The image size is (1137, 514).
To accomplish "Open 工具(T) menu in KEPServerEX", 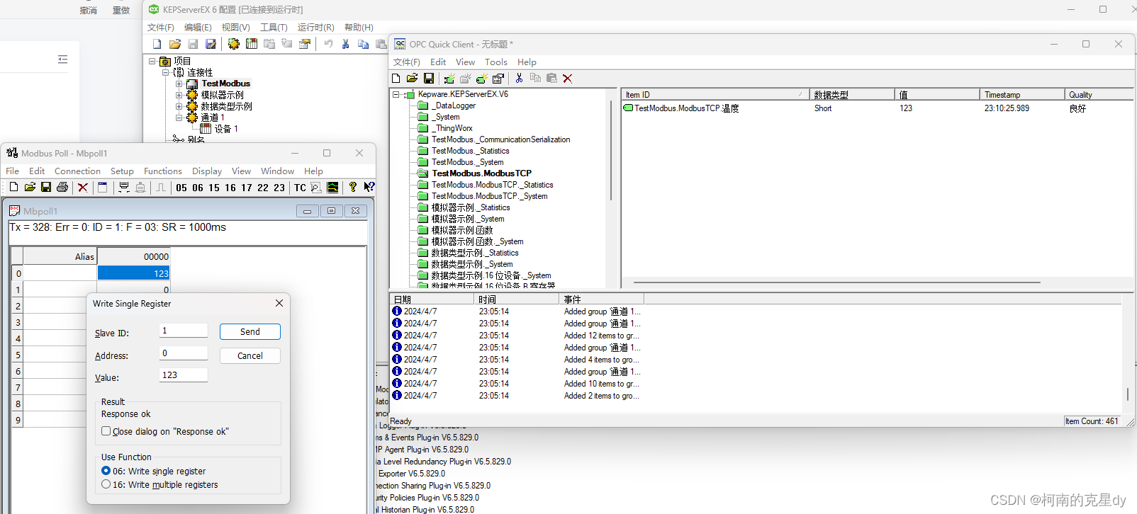I will pos(274,27).
